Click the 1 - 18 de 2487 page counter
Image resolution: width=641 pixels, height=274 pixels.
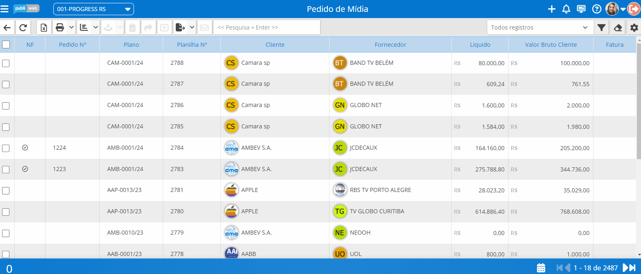[596, 268]
